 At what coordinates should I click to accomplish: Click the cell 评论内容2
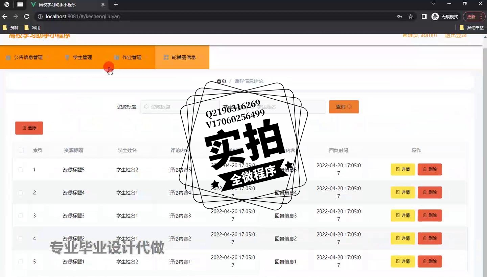tap(180, 238)
